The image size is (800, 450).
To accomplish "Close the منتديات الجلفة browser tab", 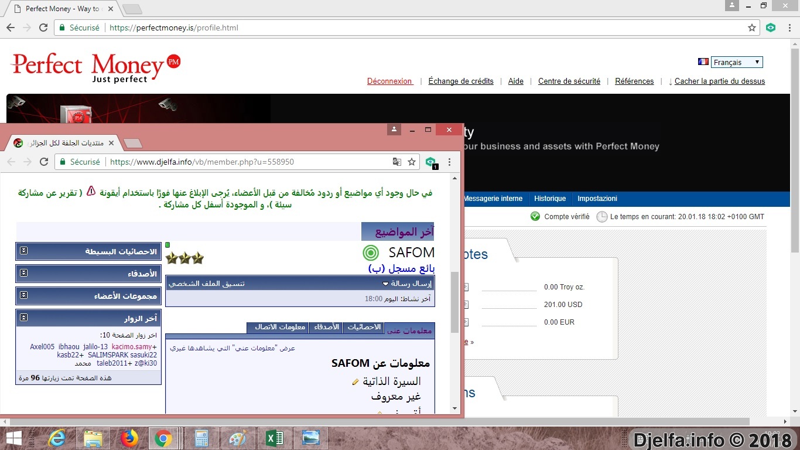I will point(110,143).
